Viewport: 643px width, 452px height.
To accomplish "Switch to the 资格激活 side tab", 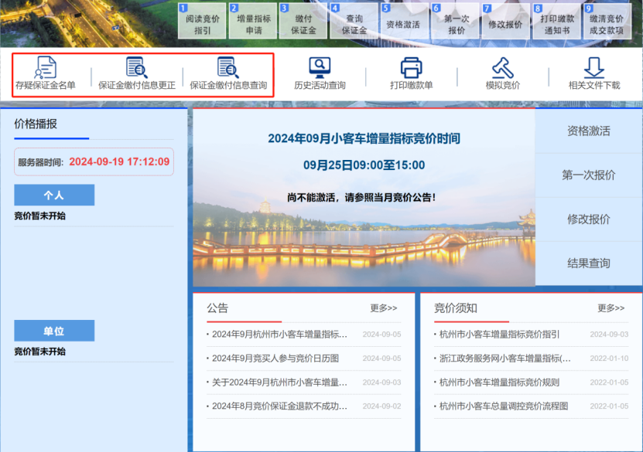I will click(589, 131).
